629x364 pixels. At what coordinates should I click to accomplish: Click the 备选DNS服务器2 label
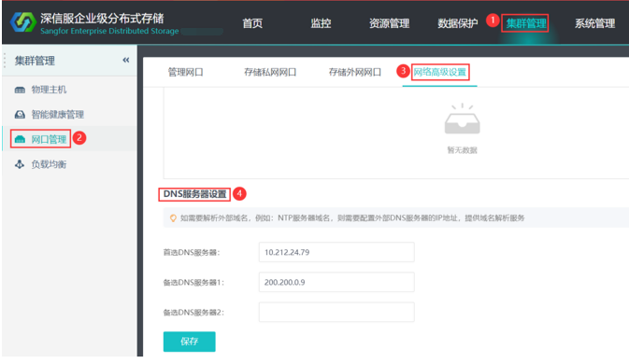tap(193, 313)
